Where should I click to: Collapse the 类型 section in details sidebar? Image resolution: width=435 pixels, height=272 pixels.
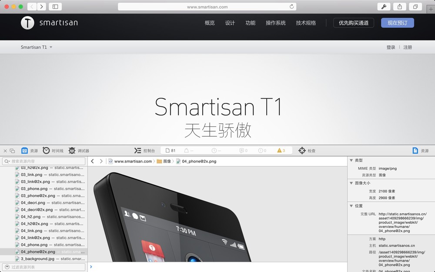pos(351,160)
